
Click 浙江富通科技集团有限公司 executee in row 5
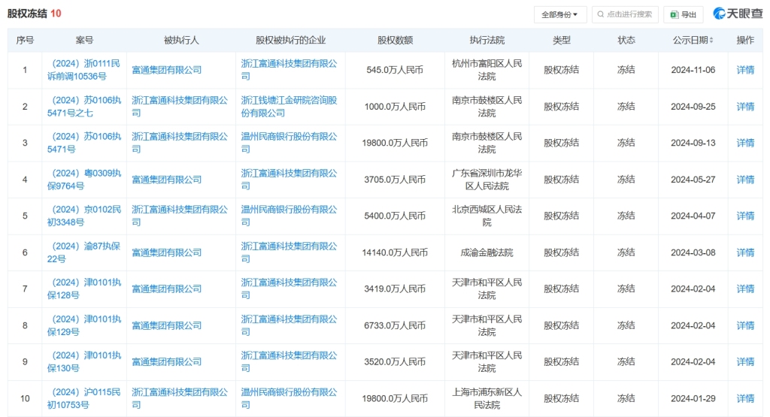point(179,216)
